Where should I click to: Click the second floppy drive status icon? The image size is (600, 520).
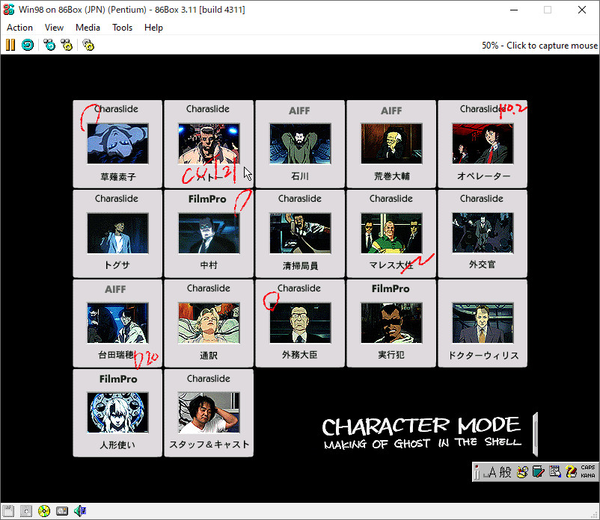coord(26,511)
